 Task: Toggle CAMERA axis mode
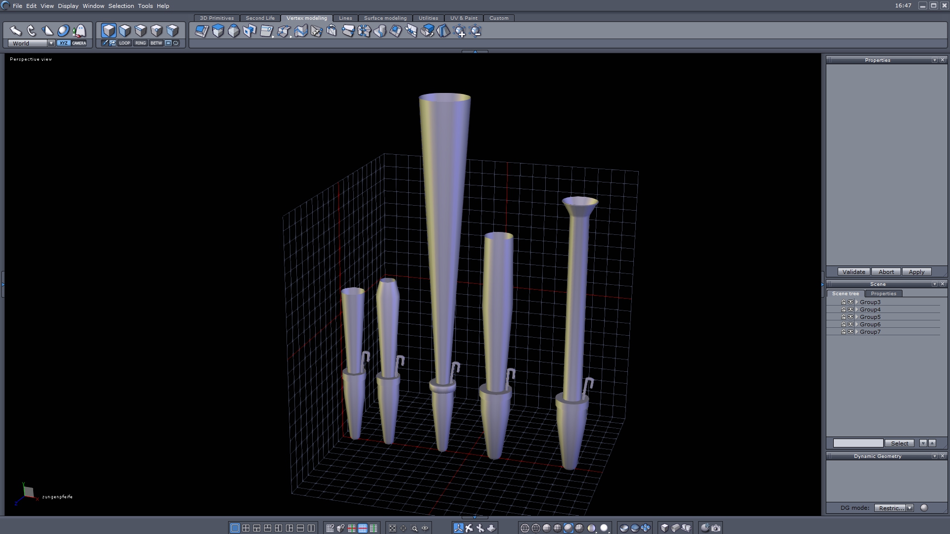tap(79, 43)
